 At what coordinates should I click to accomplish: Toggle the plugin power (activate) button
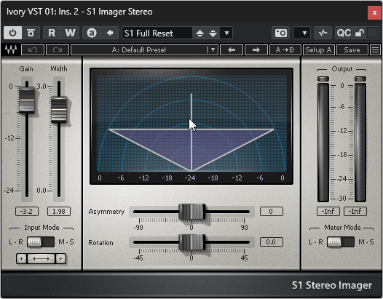click(x=12, y=33)
